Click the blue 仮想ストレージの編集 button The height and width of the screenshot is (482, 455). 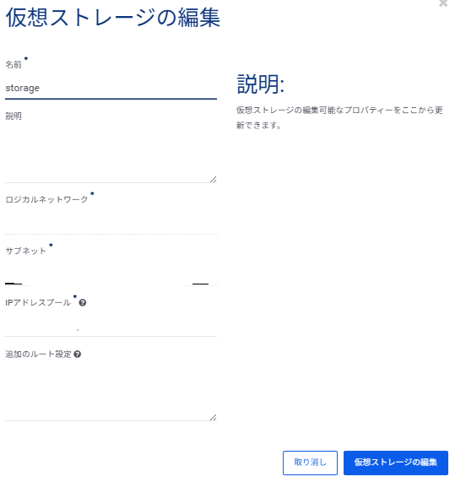[396, 463]
